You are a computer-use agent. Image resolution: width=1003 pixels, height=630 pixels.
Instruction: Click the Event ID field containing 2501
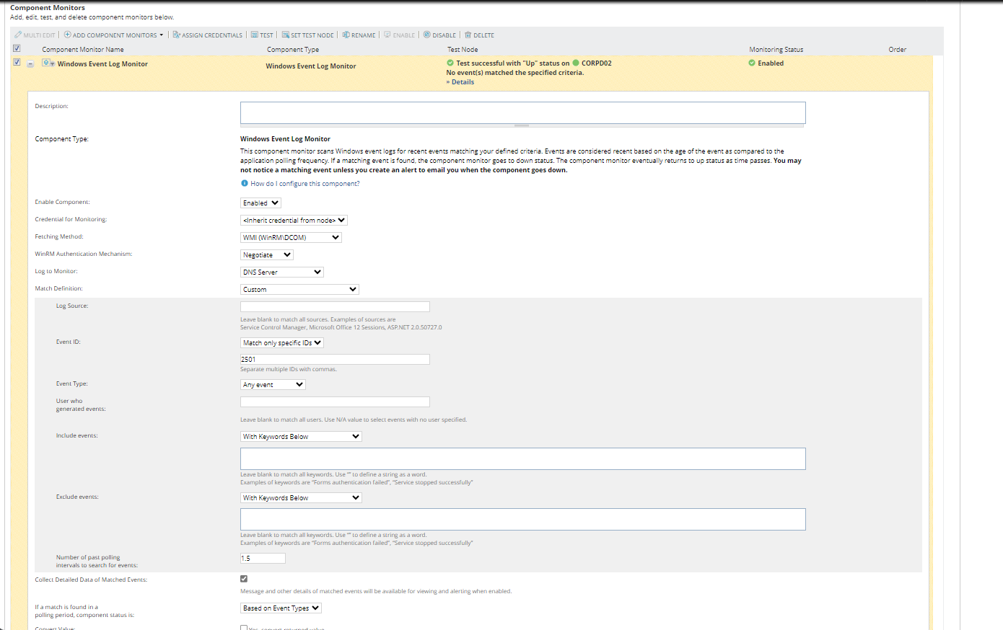pos(335,359)
